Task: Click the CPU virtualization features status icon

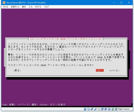Action: (109, 109)
